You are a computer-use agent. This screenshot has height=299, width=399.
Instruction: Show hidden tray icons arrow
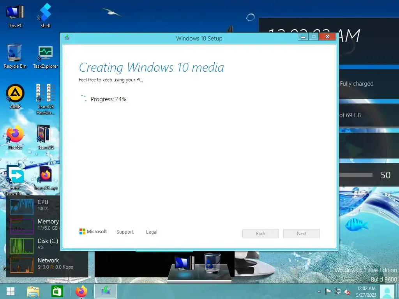(319, 292)
